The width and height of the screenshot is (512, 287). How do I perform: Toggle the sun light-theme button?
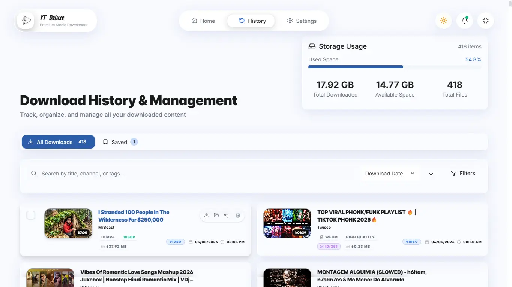click(x=444, y=21)
